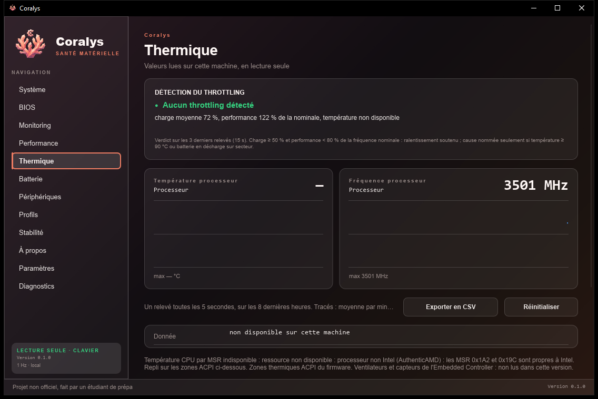Click the 3501 MHz frequency value
Screen dimensions: 598x399
point(536,186)
